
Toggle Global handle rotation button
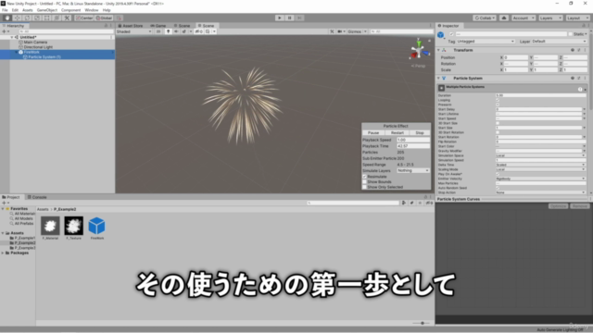(104, 18)
